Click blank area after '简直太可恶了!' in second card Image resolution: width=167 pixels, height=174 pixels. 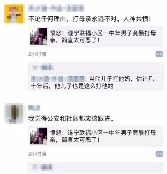(x=131, y=140)
